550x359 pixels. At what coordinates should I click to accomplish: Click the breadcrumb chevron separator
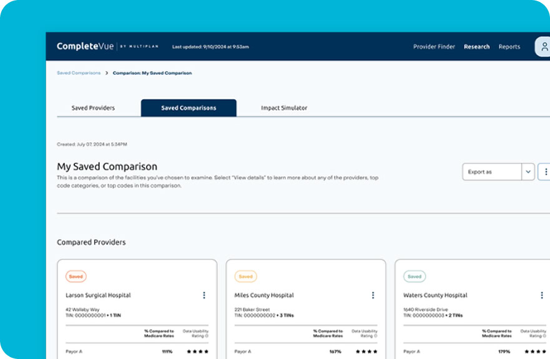[107, 73]
